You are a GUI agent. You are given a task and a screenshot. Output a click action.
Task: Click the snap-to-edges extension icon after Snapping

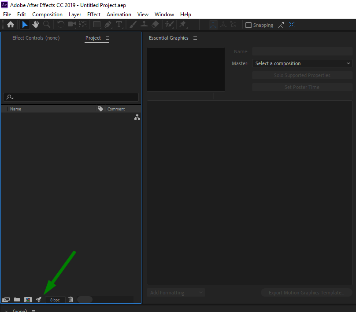point(281,25)
